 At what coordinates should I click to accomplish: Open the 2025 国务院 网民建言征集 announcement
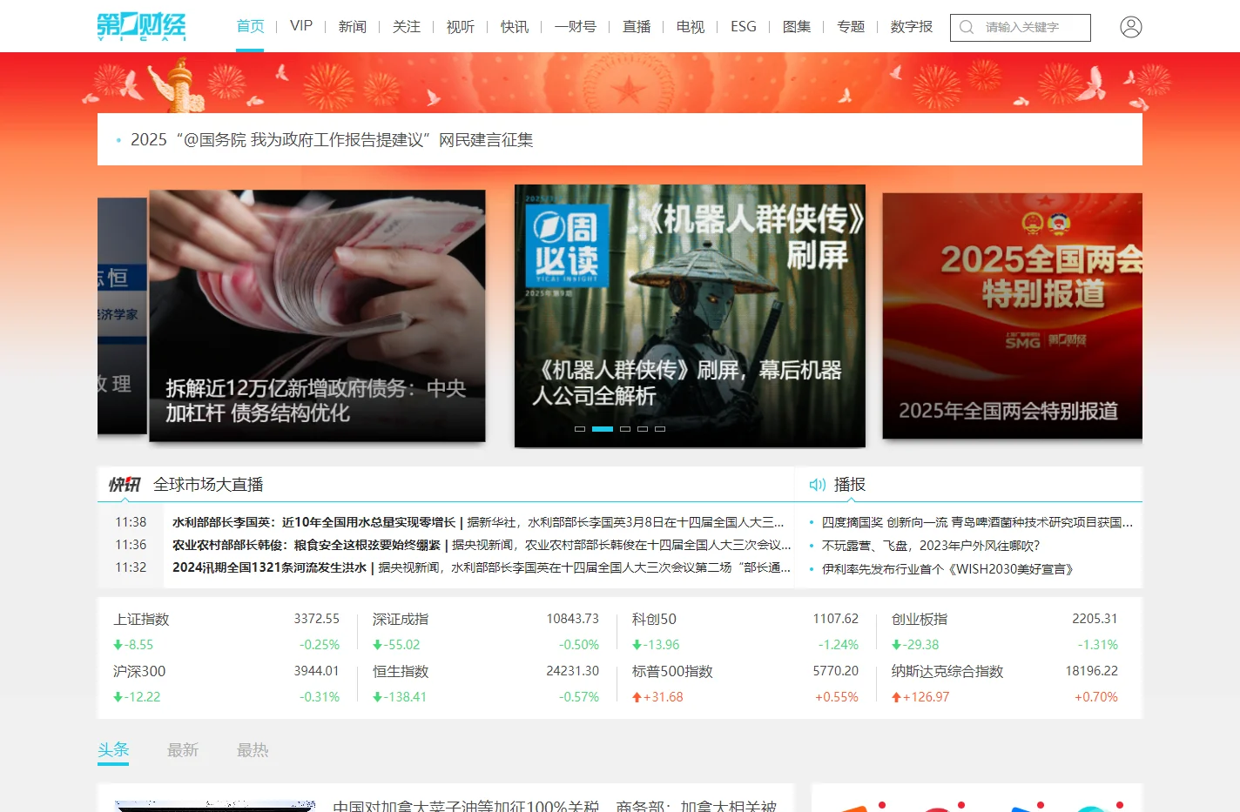[332, 139]
